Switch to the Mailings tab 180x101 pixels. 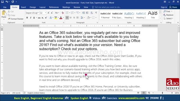pos(66,7)
